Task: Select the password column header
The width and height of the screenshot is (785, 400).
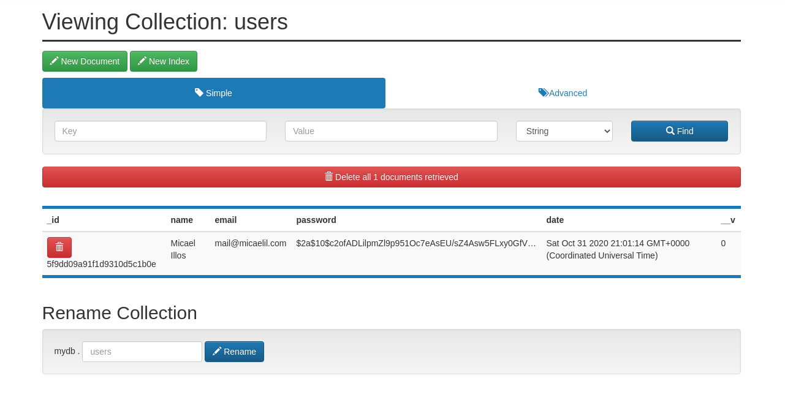Action: point(316,220)
